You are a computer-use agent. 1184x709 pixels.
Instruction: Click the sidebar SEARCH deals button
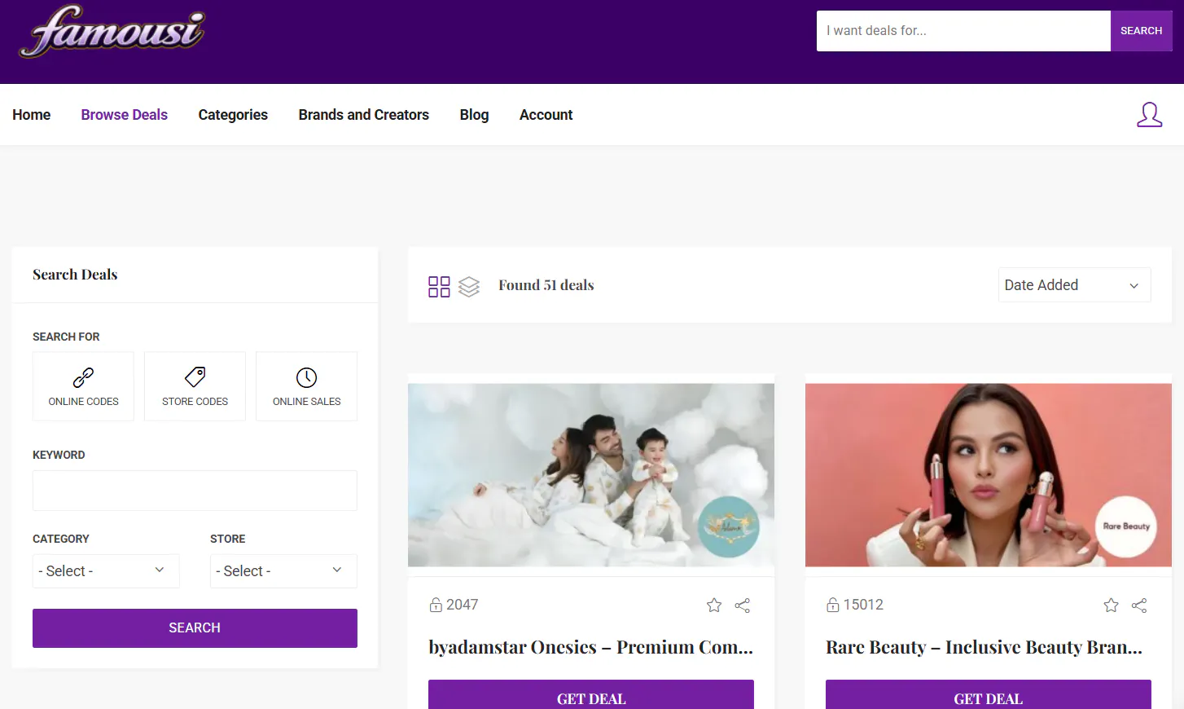point(195,628)
